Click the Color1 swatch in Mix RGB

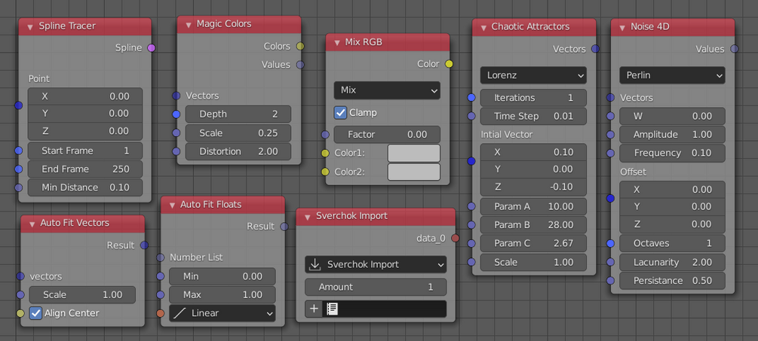point(414,154)
